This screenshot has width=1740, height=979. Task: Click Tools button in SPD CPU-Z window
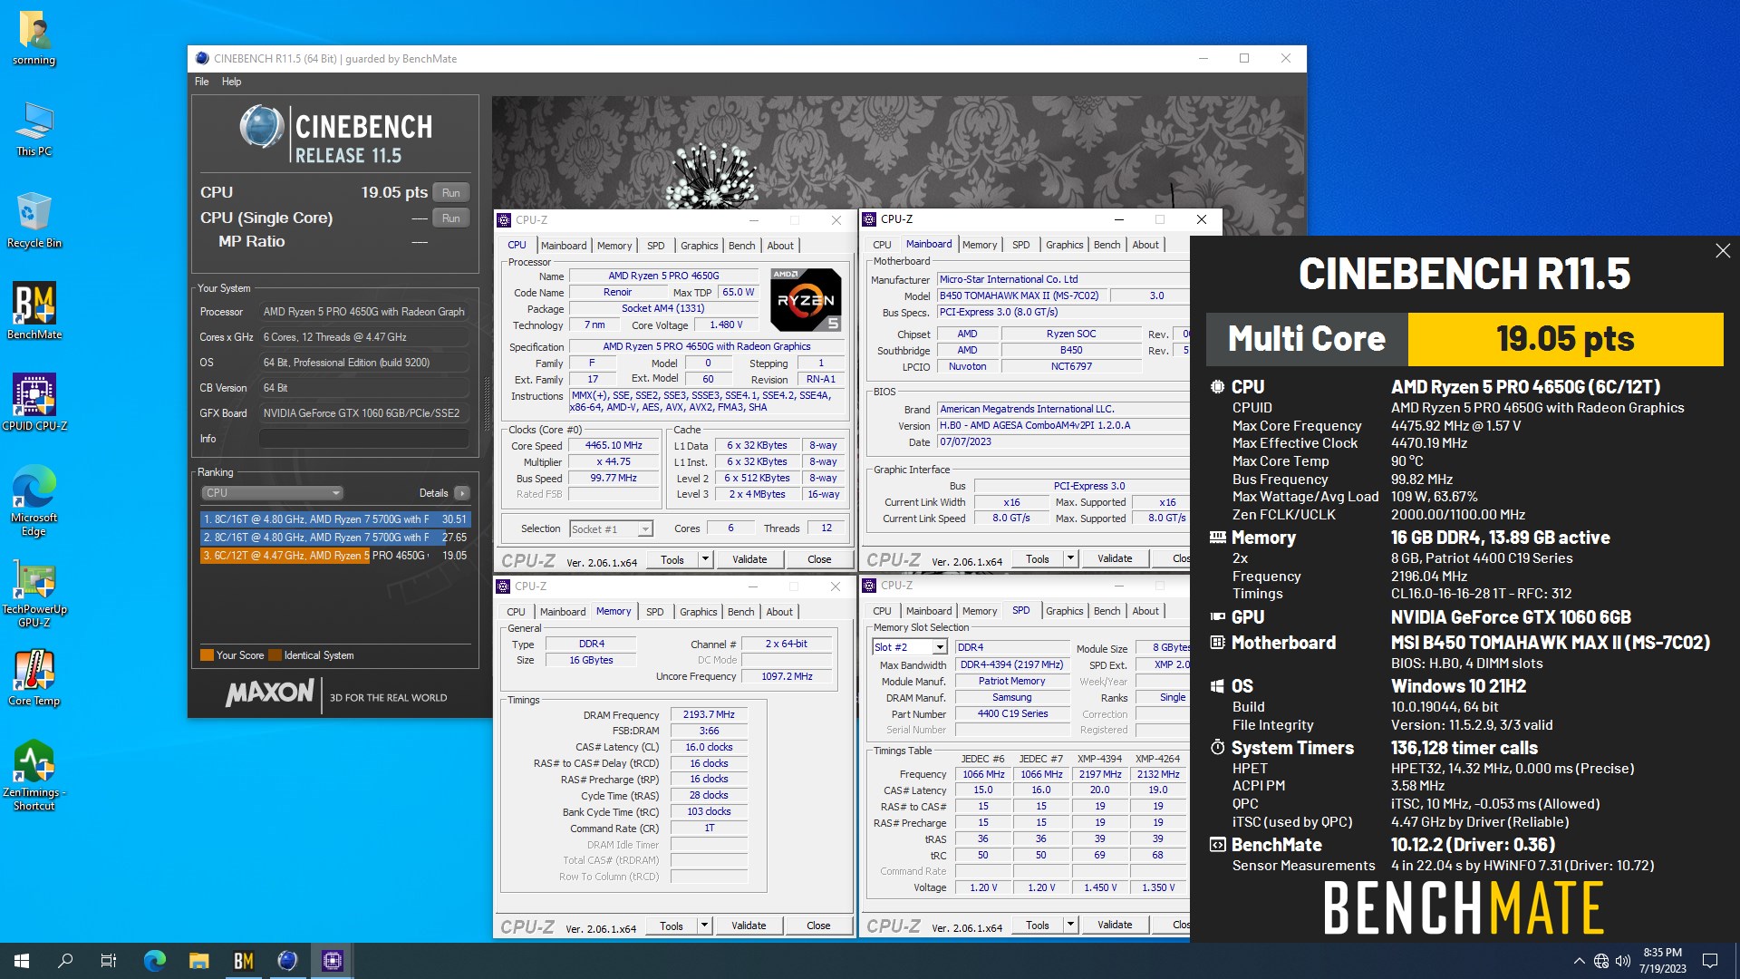coord(1038,925)
